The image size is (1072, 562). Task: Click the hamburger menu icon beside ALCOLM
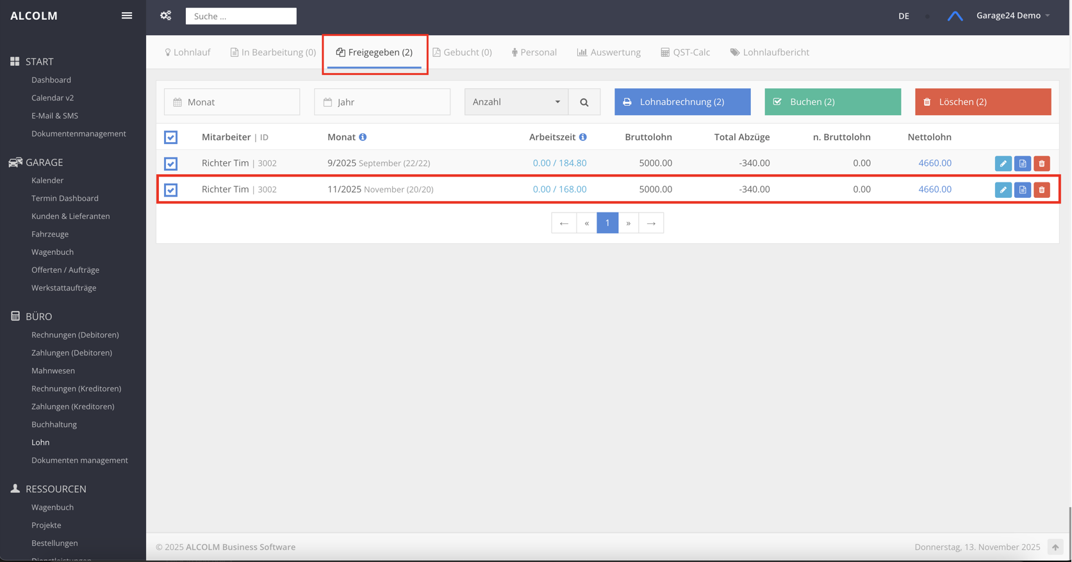tap(127, 15)
